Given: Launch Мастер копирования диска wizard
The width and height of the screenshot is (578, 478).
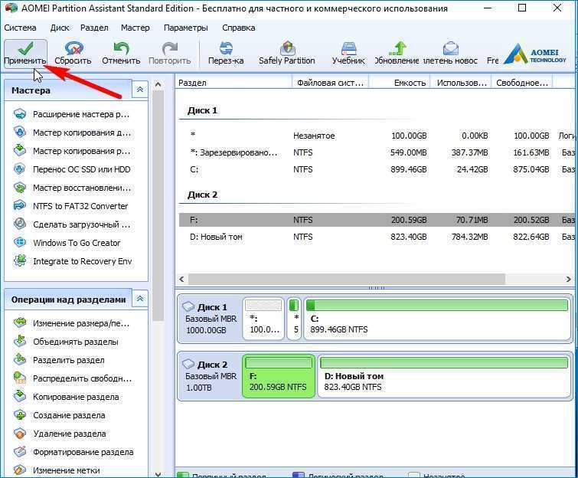Looking at the screenshot, I should tap(71, 133).
